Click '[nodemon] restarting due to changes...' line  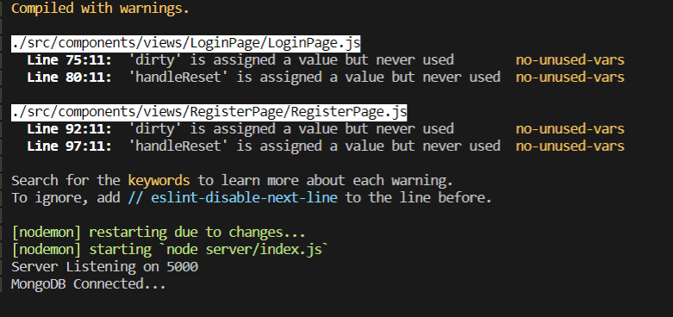(x=159, y=232)
